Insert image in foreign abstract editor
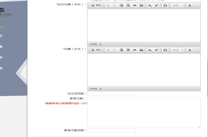Screen dimensions: 208x137 (x=141, y=50)
